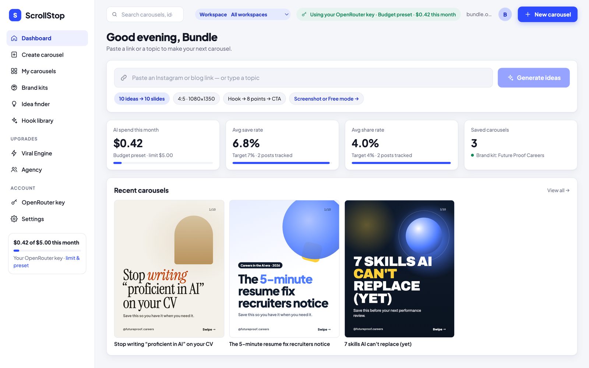589x368 pixels.
Task: Click the Agency people icon
Action: click(14, 170)
